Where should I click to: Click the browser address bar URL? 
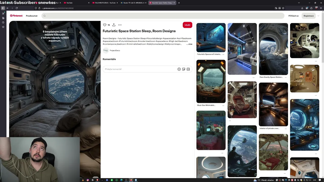coord(58,8)
